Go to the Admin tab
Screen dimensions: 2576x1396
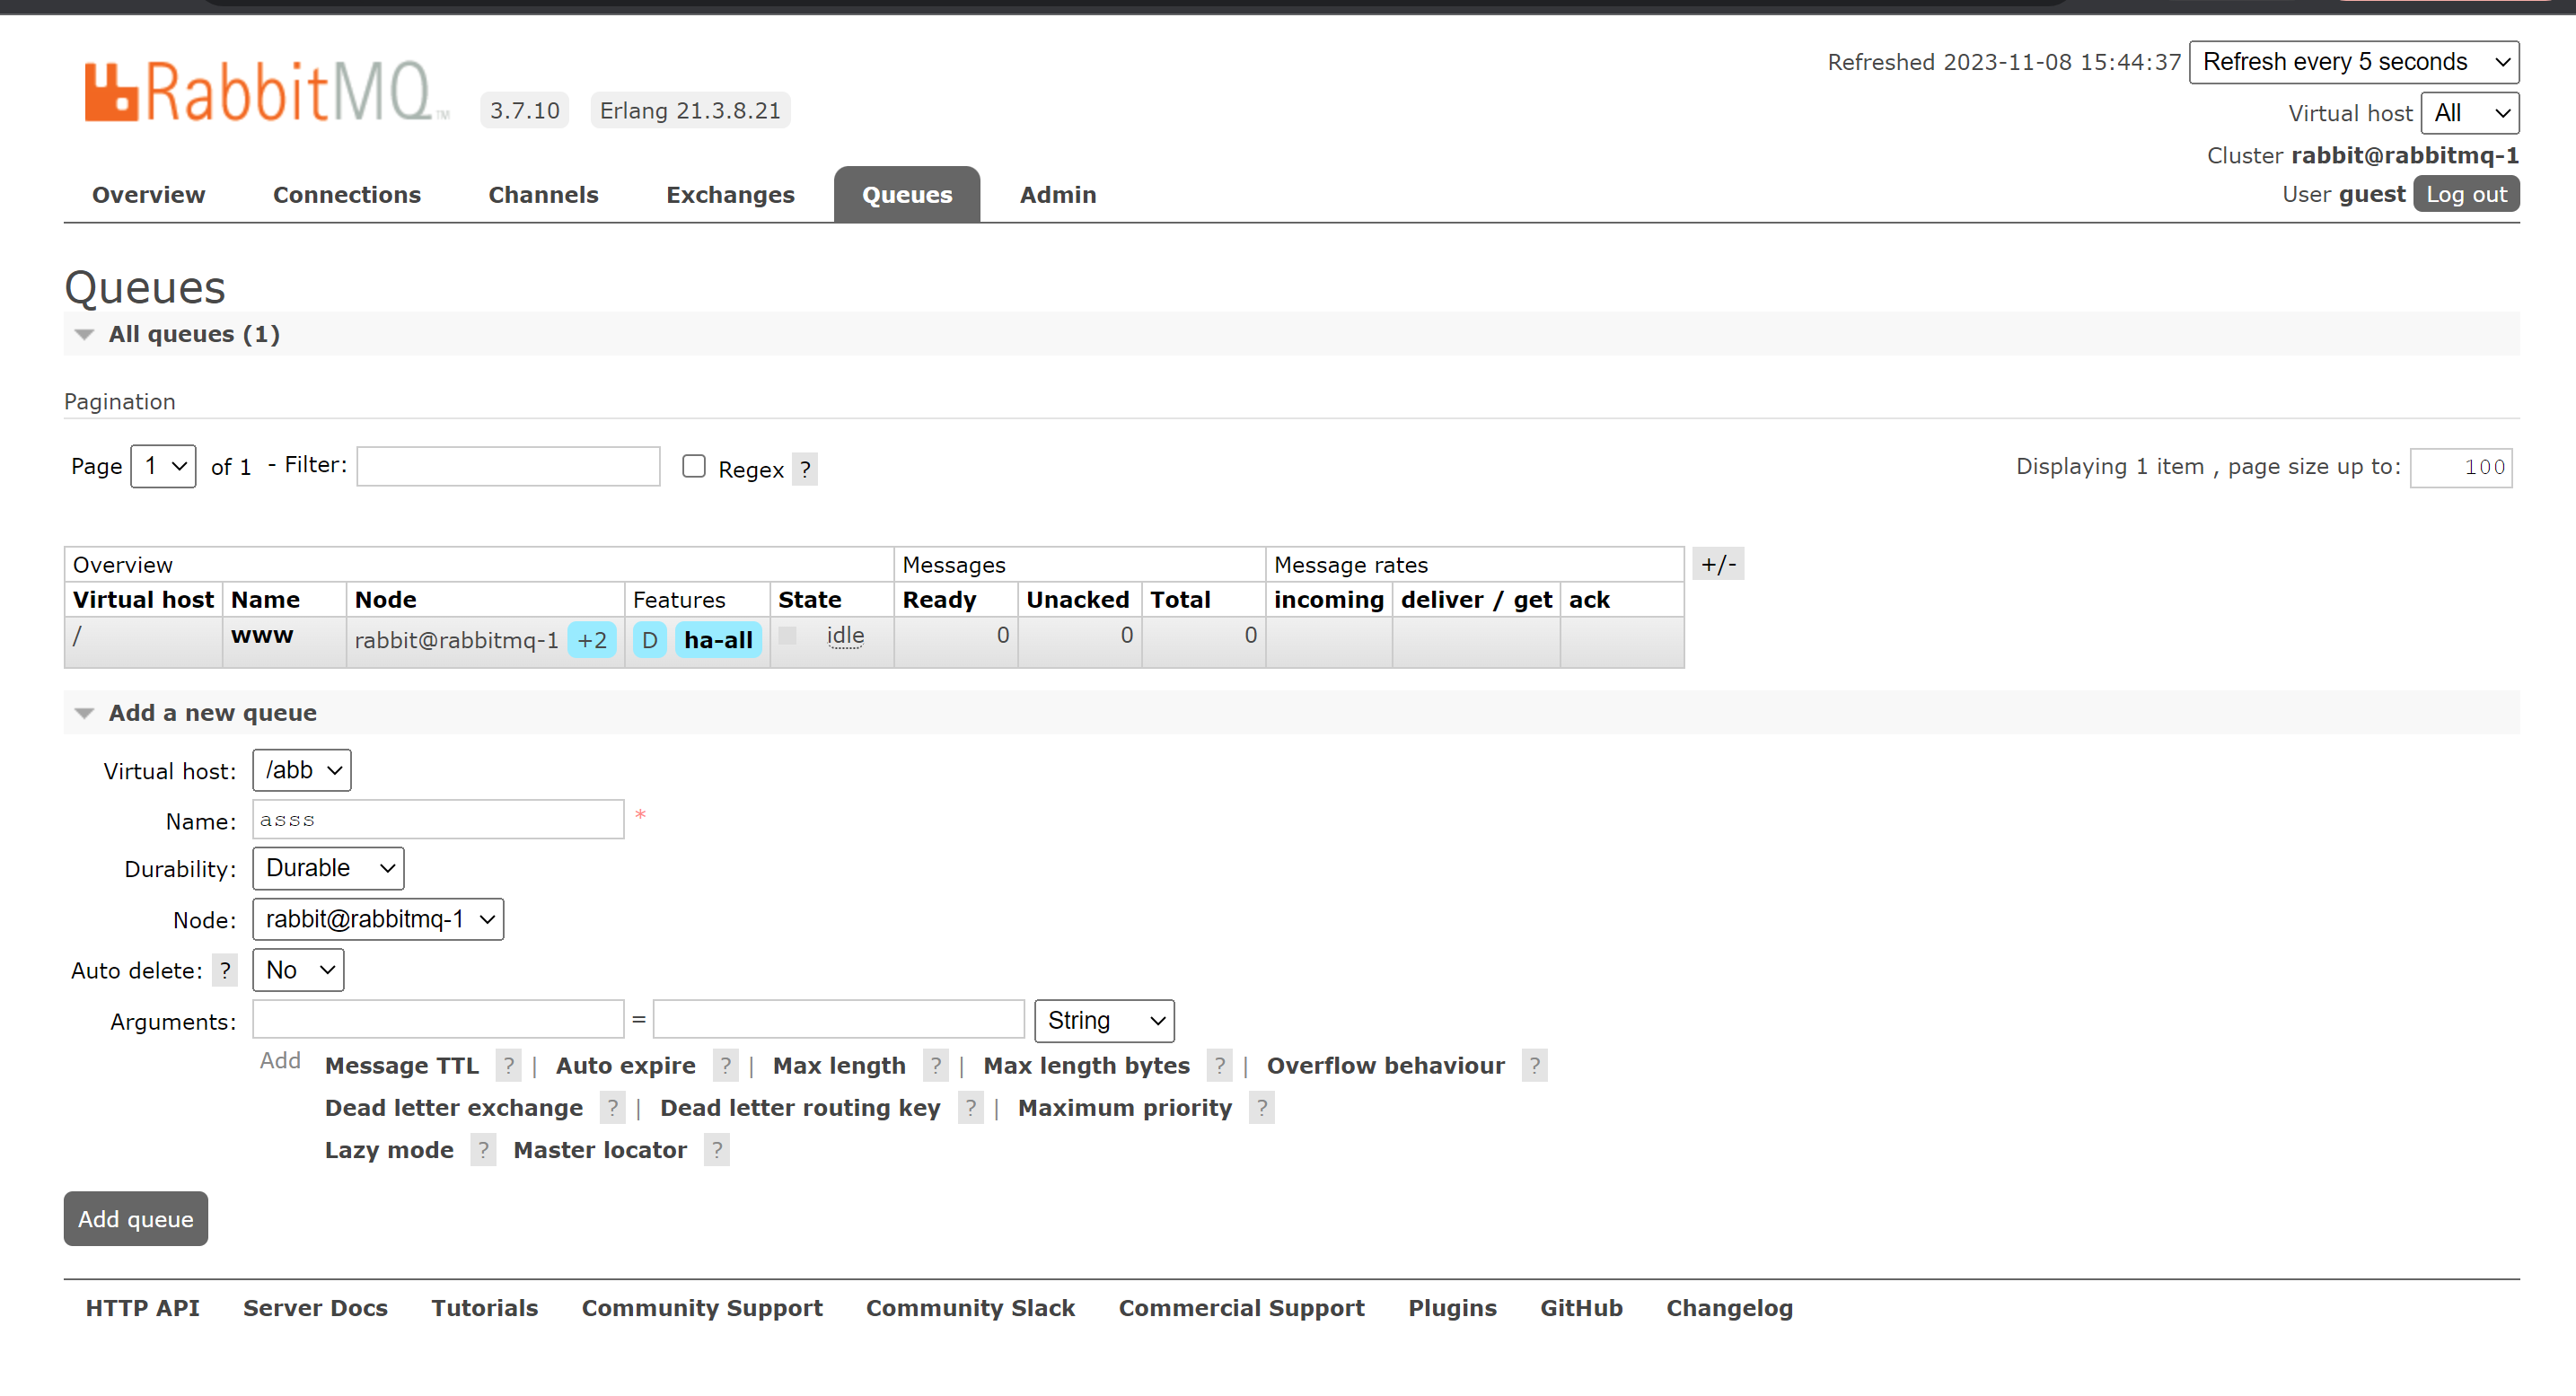coord(1057,195)
